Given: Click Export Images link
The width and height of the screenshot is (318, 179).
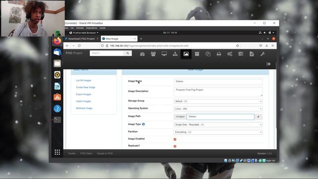Looking at the screenshot, I should 83,94.
